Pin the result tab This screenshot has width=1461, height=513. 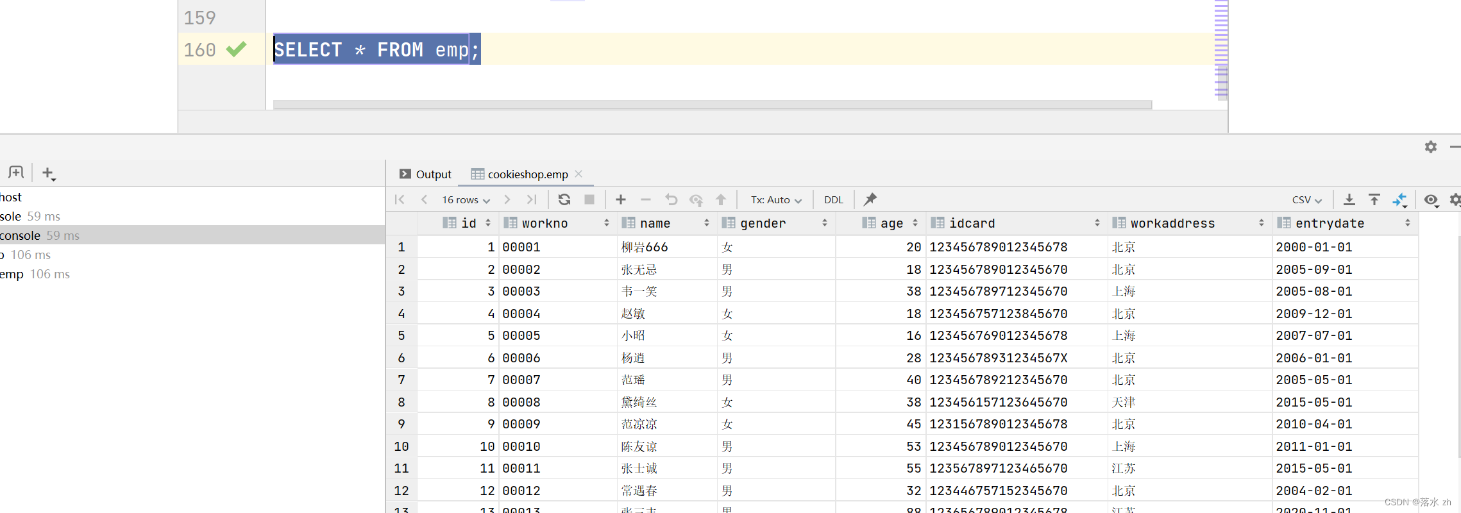point(870,199)
